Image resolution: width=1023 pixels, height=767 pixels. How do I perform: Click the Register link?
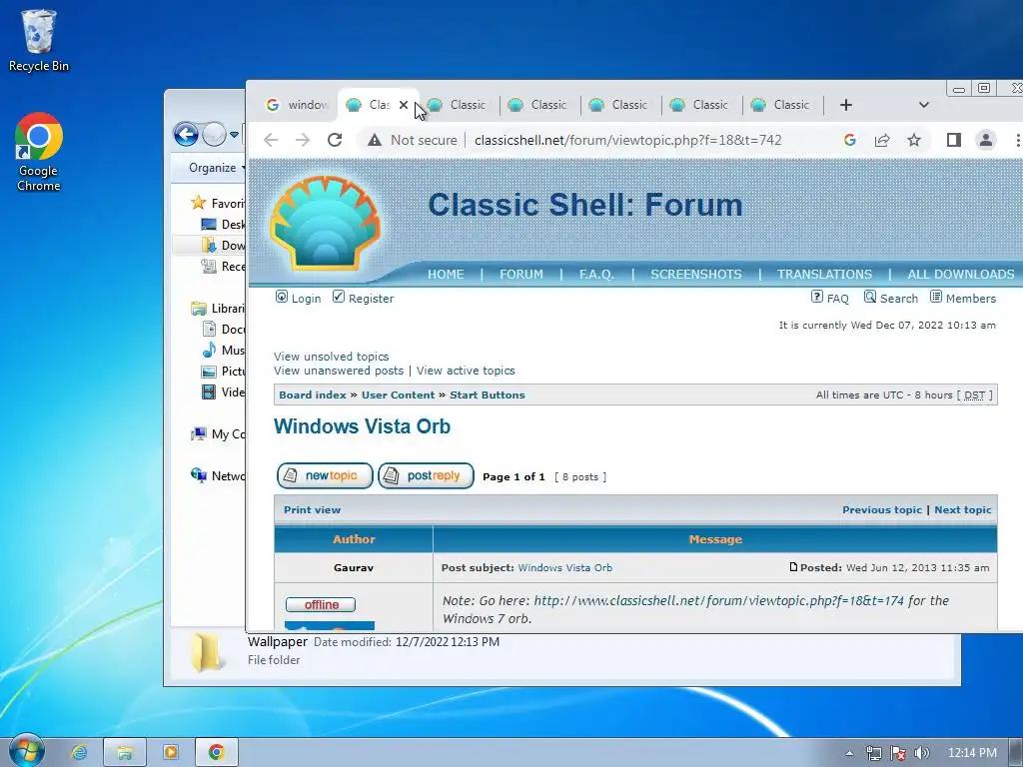(x=364, y=298)
